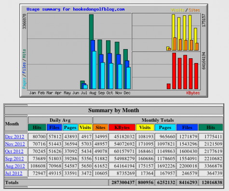Viewport: 229px width, 191px height.
Task: Click the total pages value 6252132
Action: coord(165,182)
